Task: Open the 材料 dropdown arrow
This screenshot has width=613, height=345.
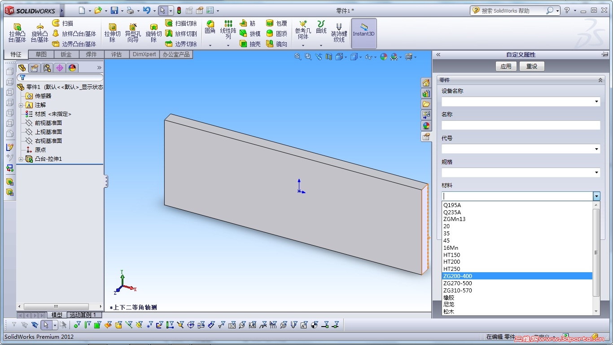Action: (596, 196)
